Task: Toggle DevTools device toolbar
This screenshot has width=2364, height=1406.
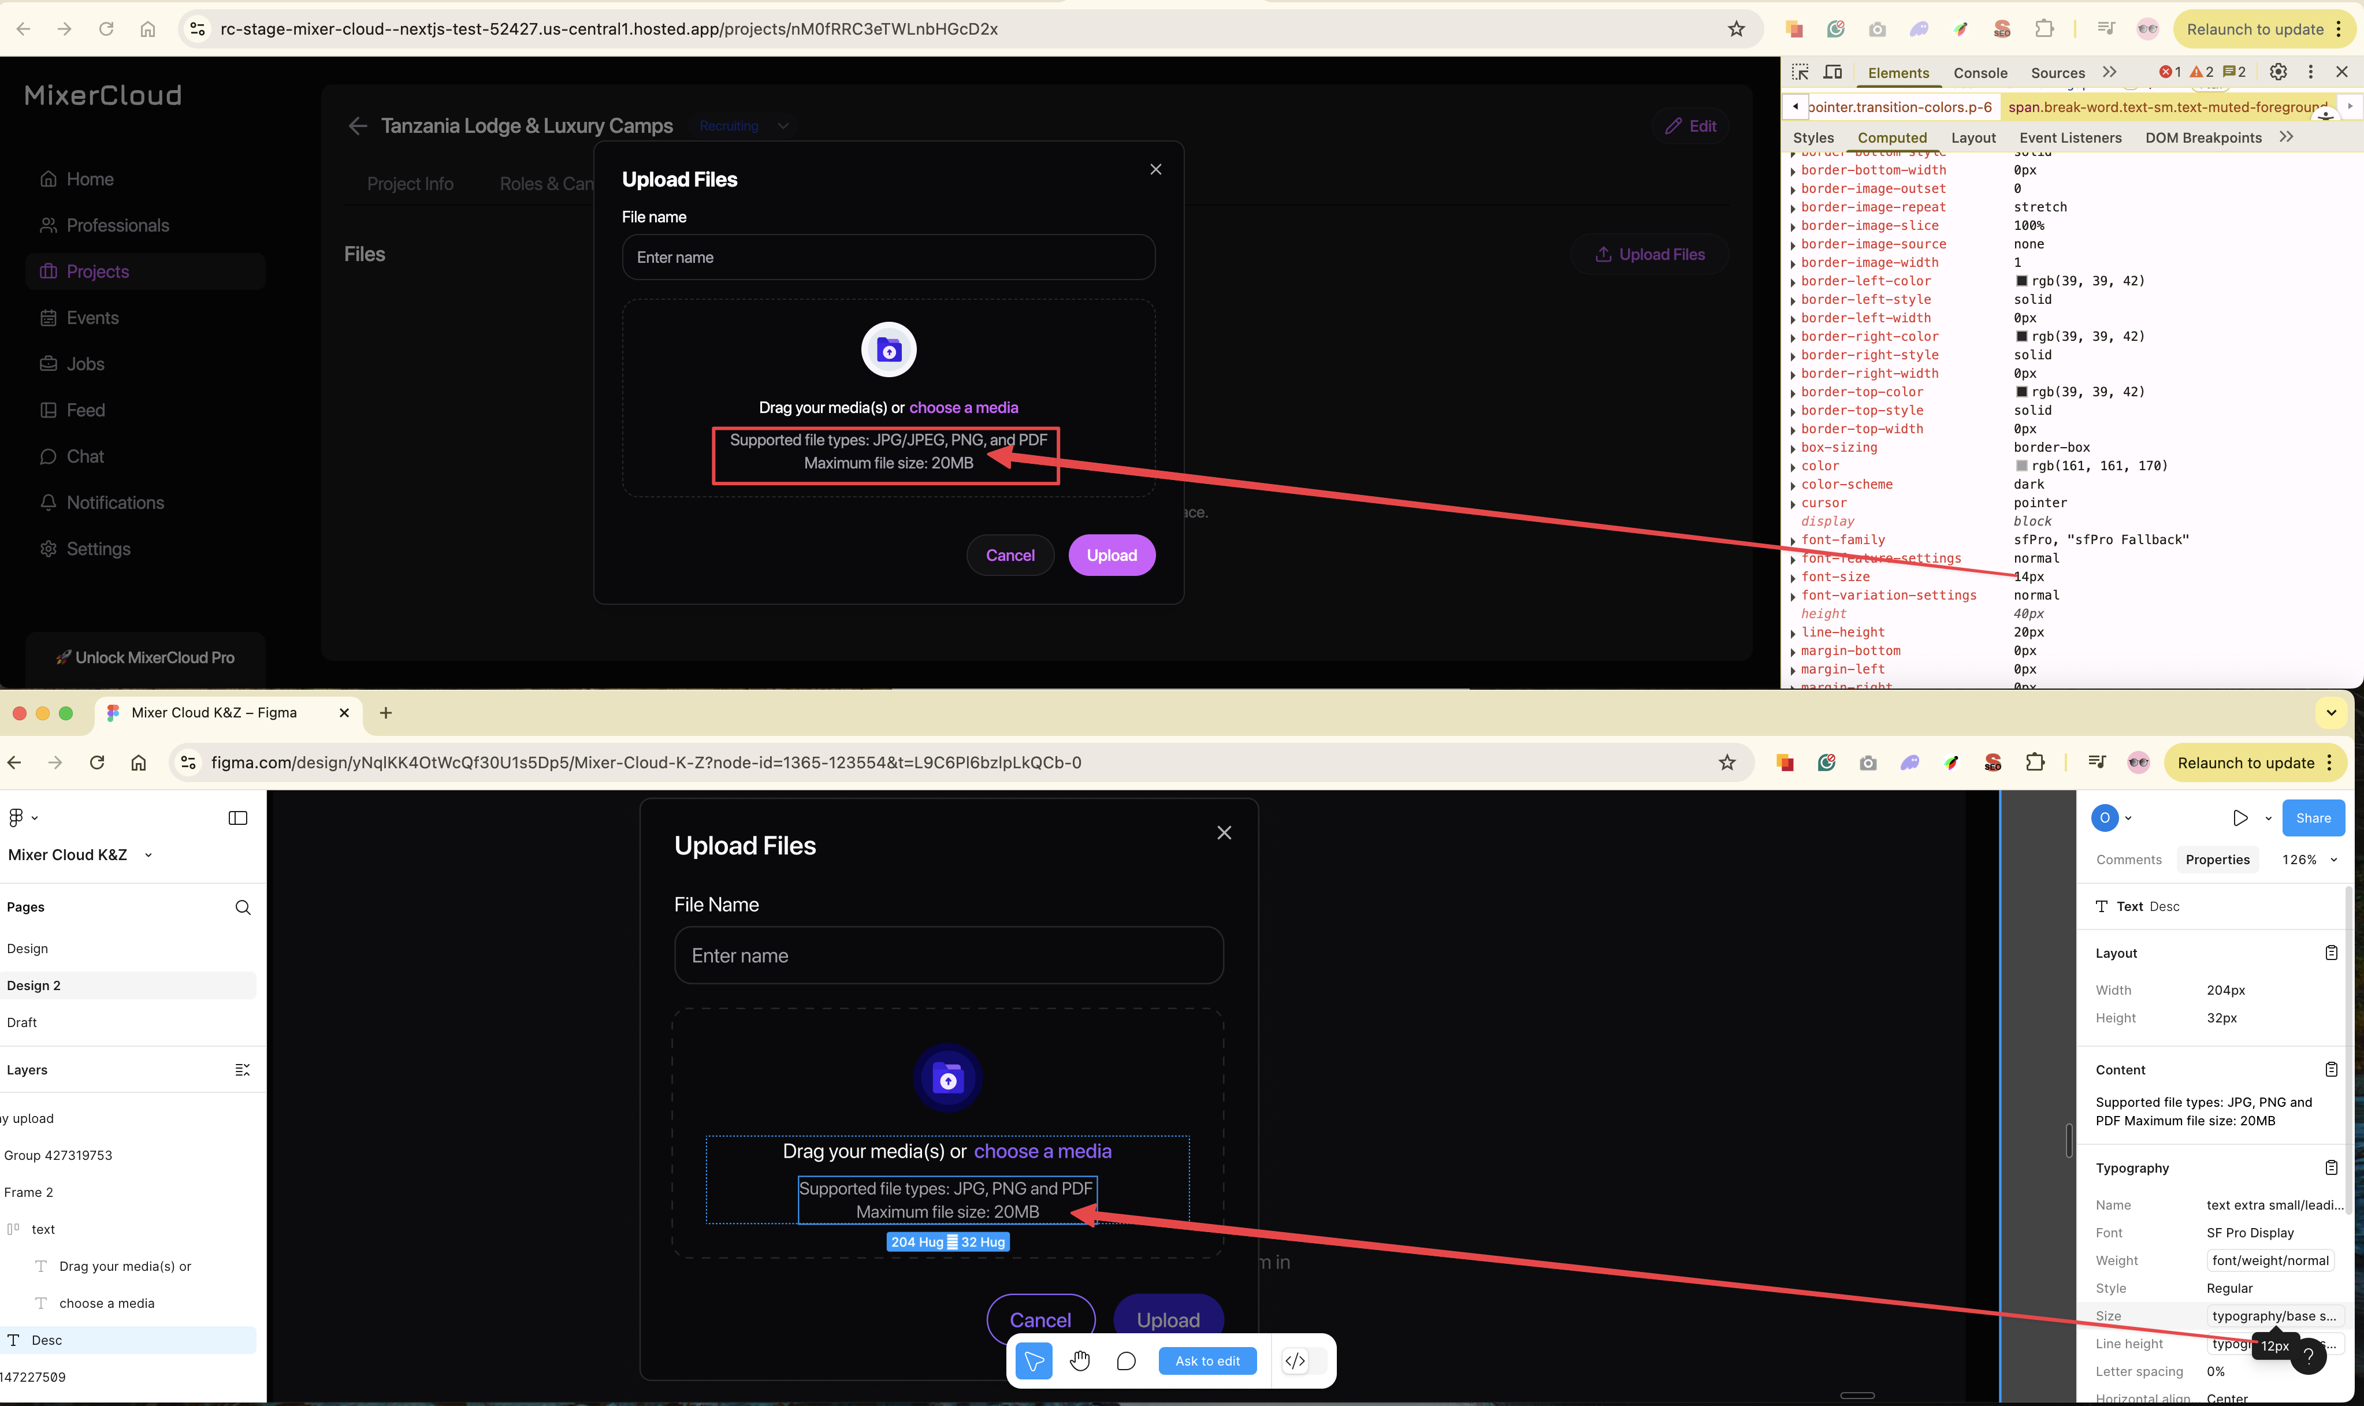Action: click(x=1833, y=72)
